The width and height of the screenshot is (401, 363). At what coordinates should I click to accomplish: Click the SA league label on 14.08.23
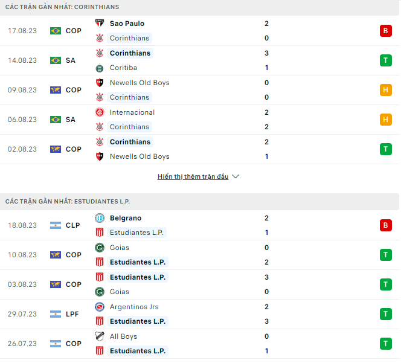click(71, 60)
